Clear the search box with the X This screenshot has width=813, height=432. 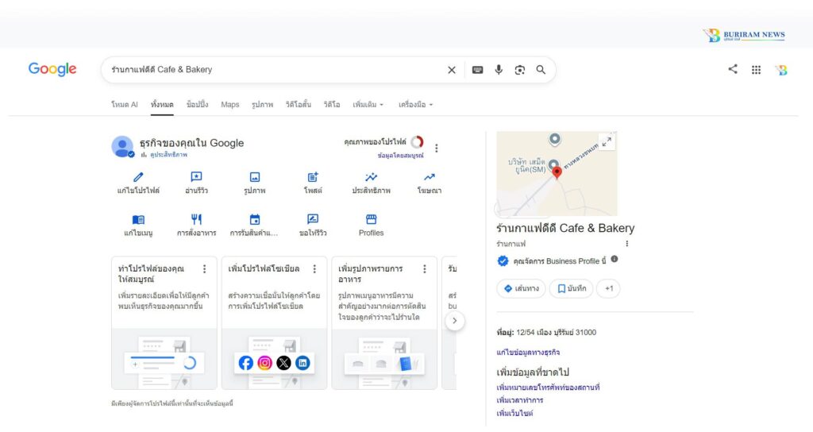pyautogui.click(x=452, y=70)
